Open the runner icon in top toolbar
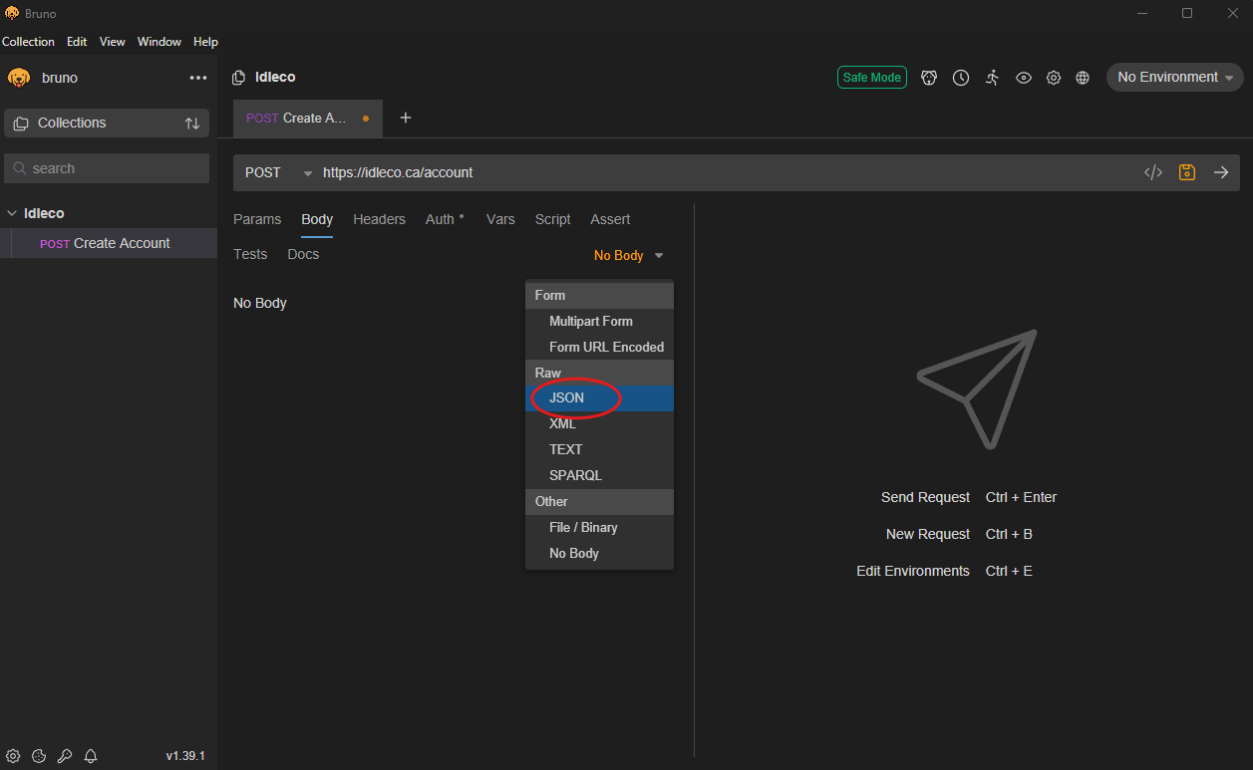 coord(992,78)
